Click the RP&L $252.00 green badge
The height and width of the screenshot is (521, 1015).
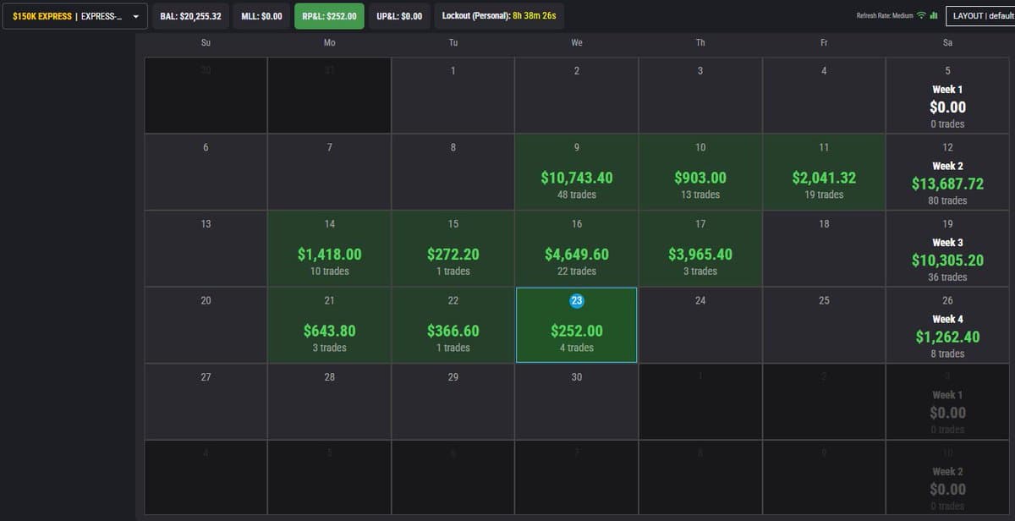coord(328,16)
